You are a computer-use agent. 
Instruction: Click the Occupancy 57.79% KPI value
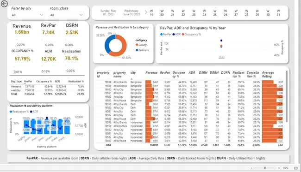(x=23, y=59)
